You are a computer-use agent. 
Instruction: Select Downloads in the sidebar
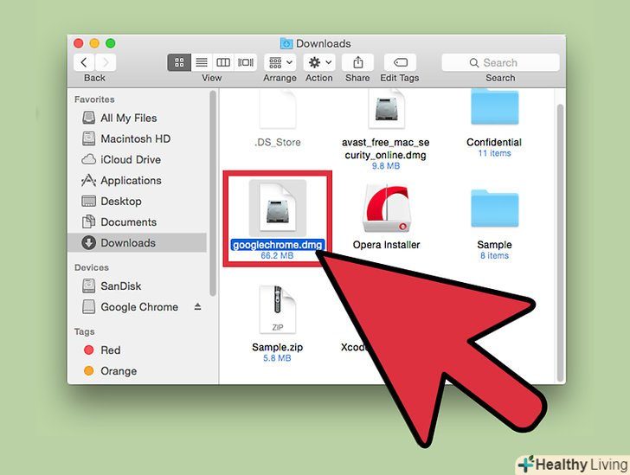(x=137, y=243)
